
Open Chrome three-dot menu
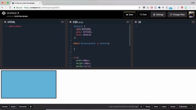[x=194, y=8]
